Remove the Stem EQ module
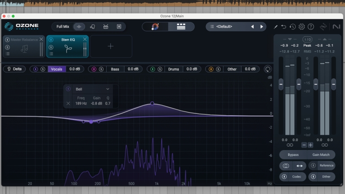This screenshot has height=194, width=345. click(85, 39)
